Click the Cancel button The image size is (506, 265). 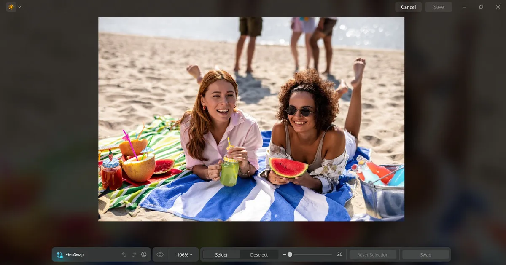pos(408,7)
